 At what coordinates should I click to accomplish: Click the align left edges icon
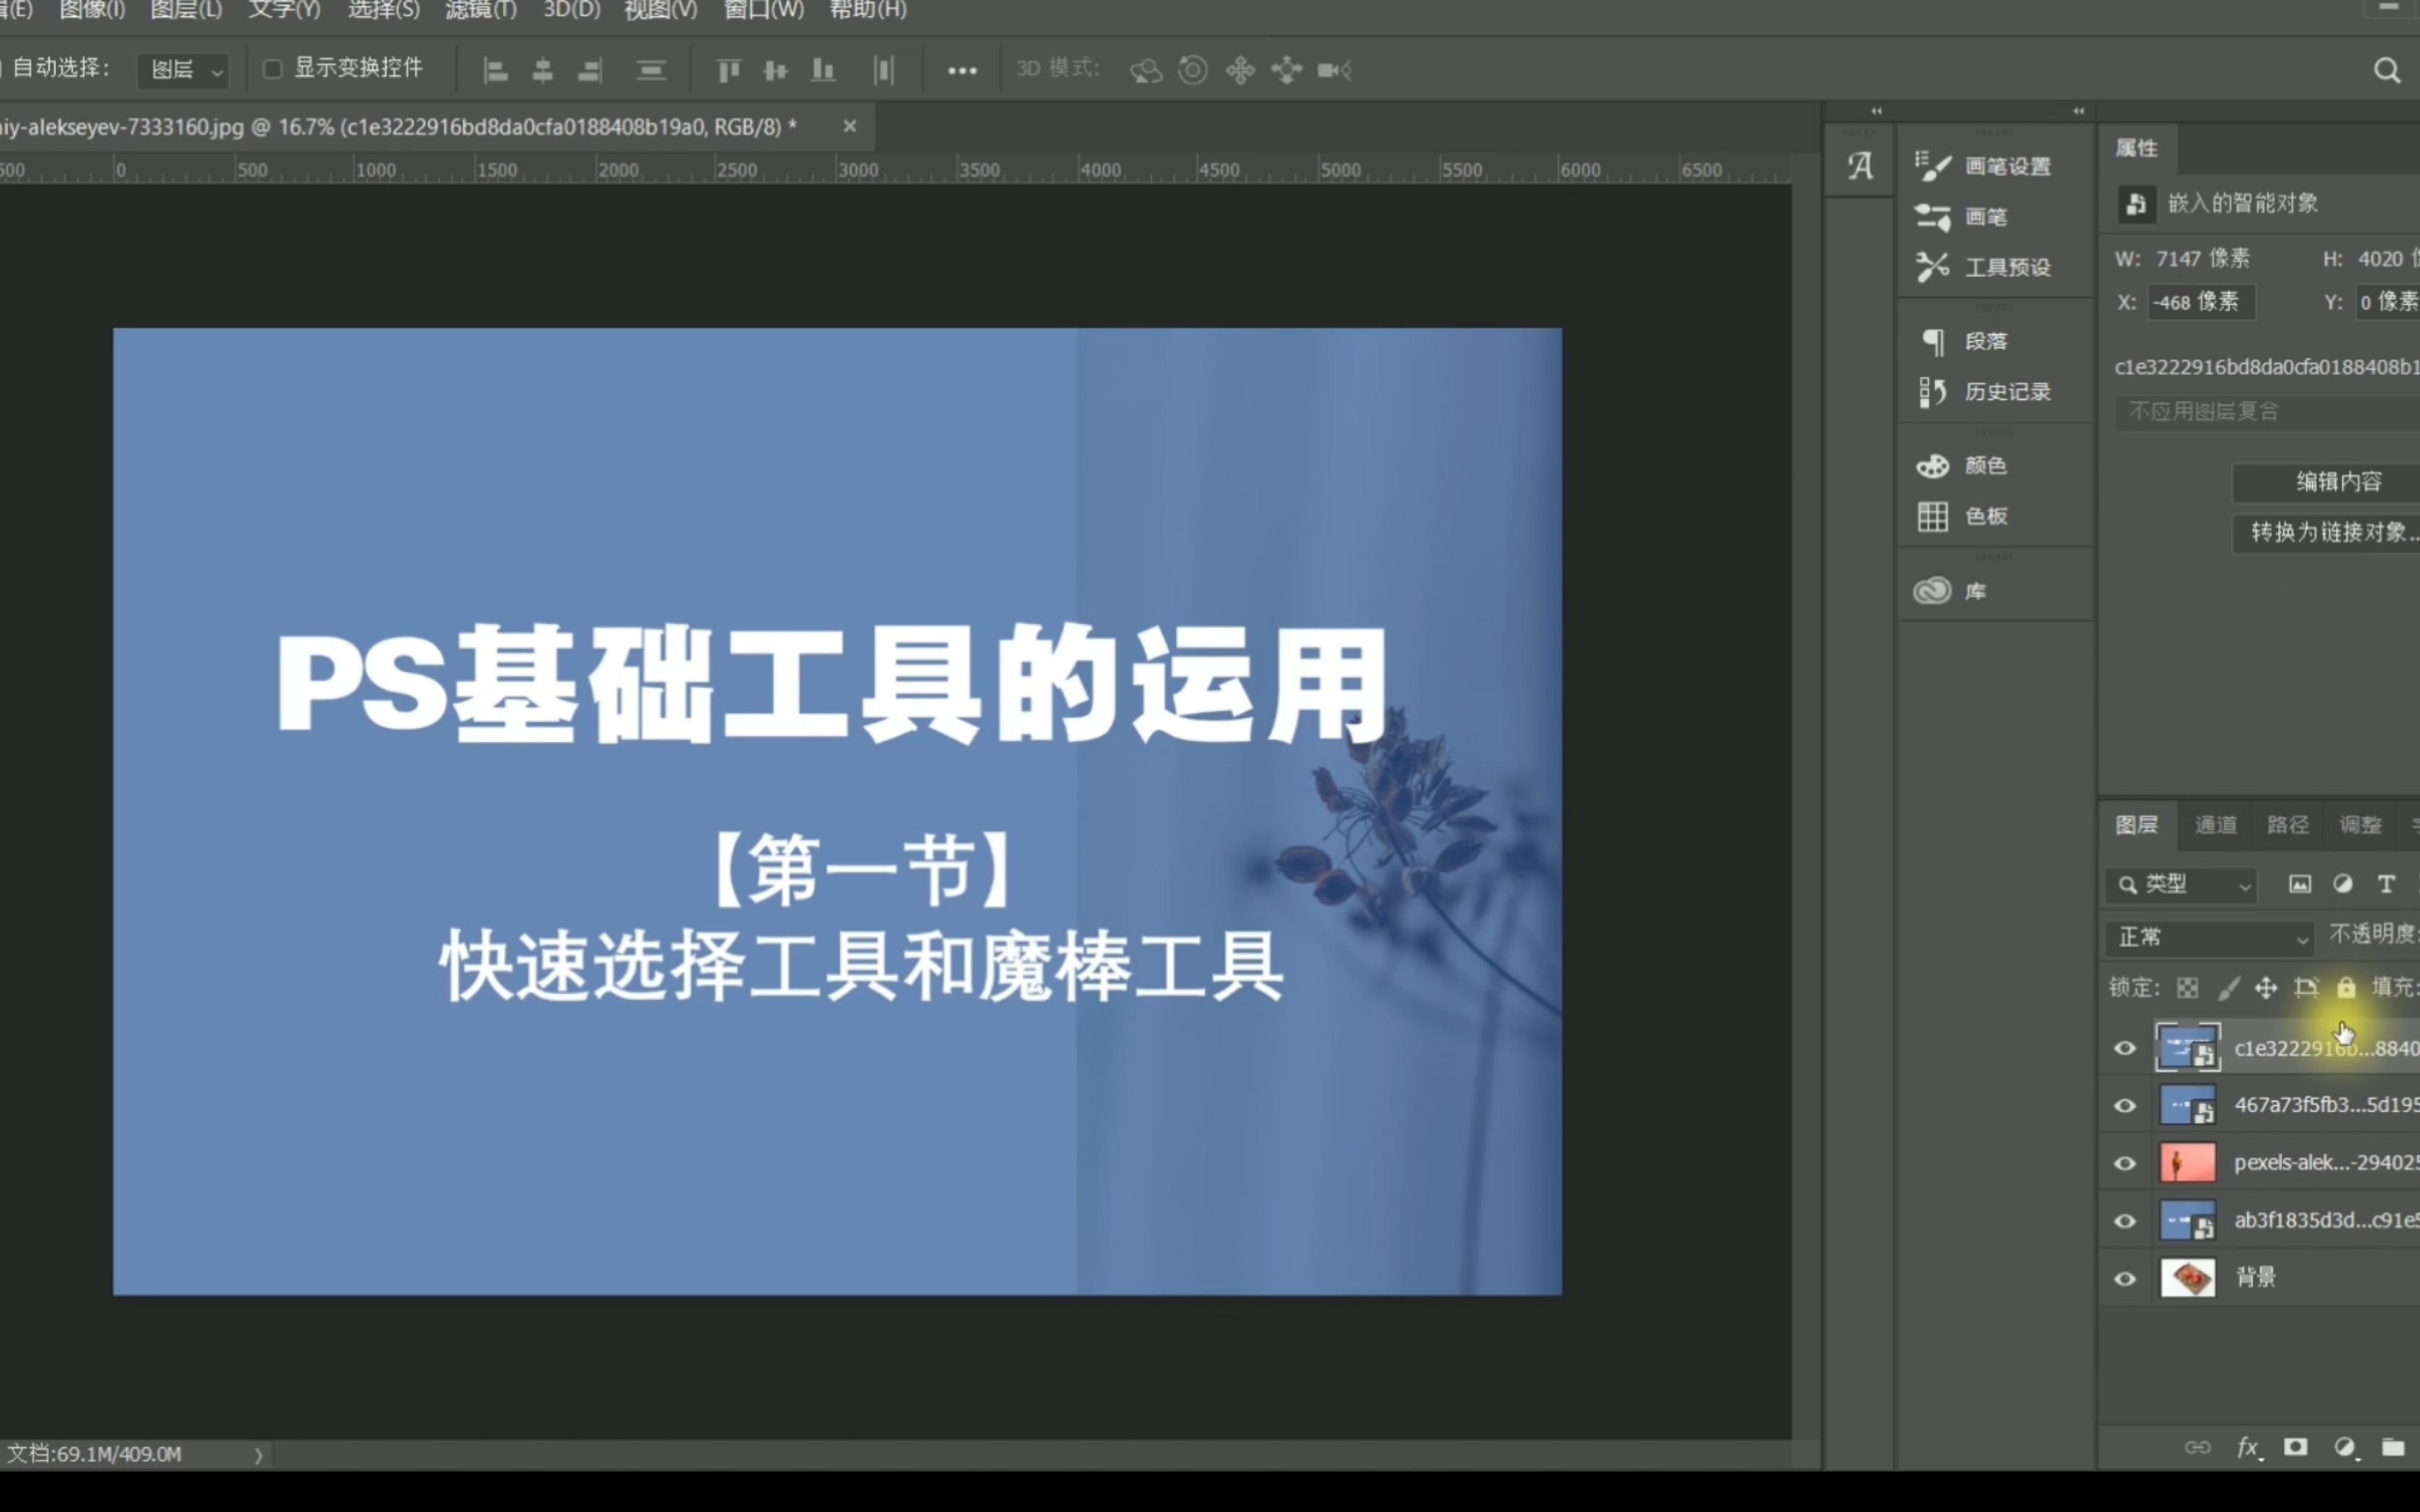[x=495, y=70]
